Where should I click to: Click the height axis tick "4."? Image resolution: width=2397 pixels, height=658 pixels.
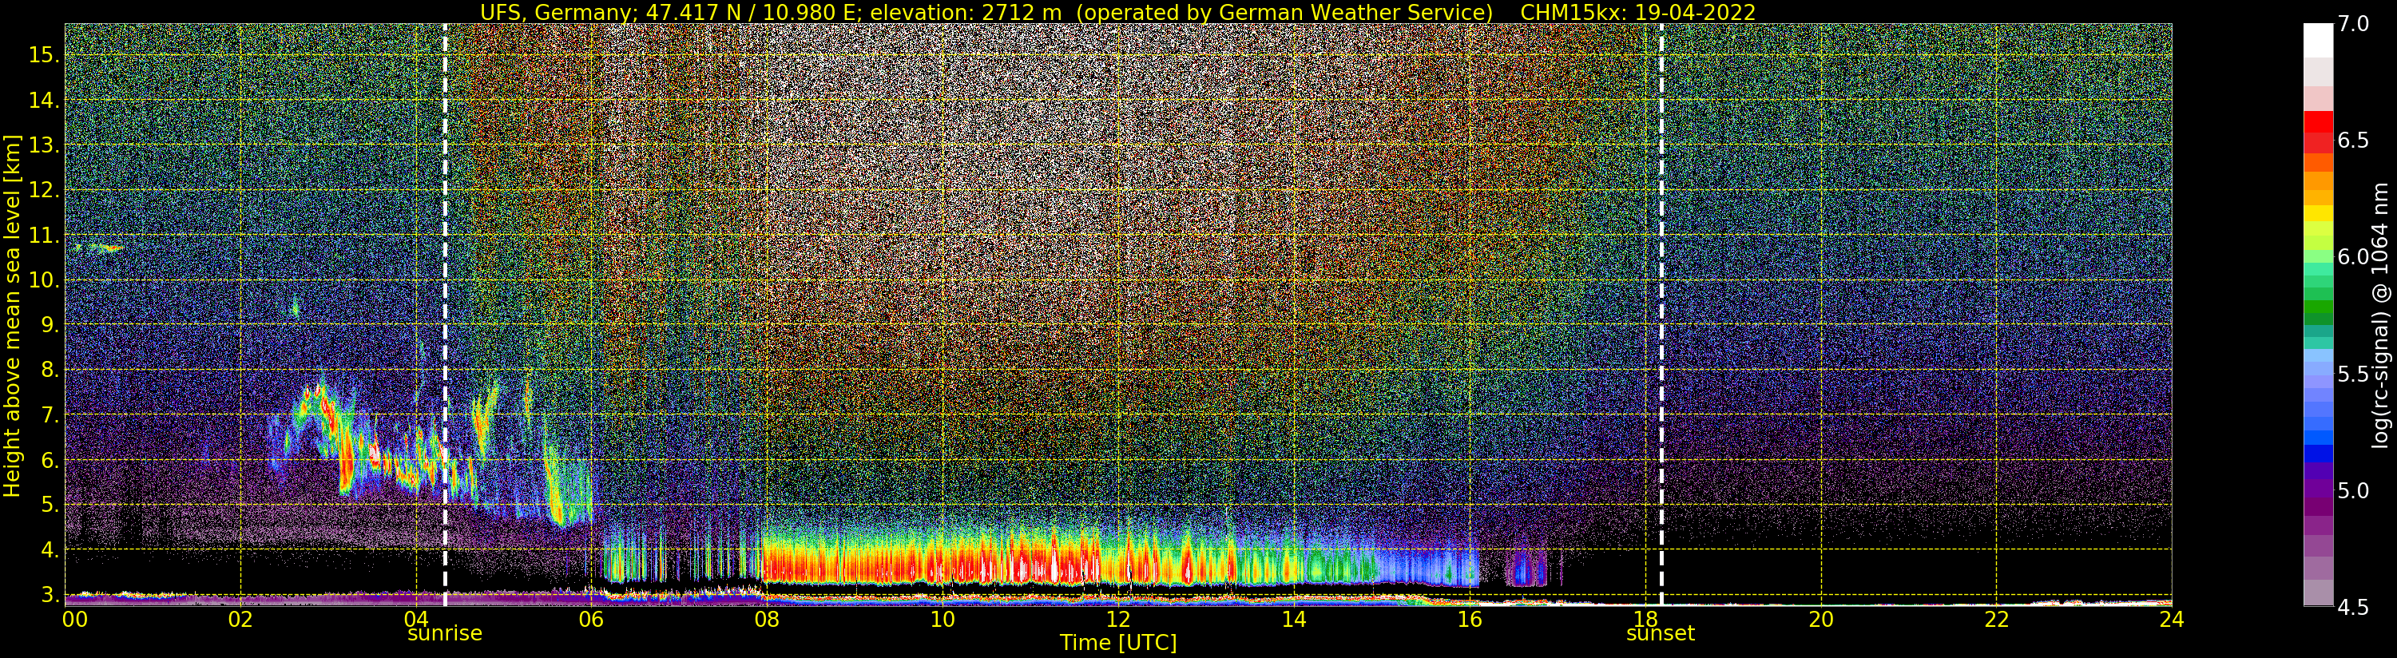tap(50, 550)
